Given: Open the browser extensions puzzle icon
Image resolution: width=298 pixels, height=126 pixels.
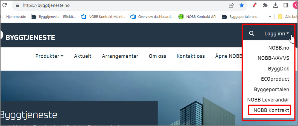Looking at the screenshot, I should coord(265,5).
